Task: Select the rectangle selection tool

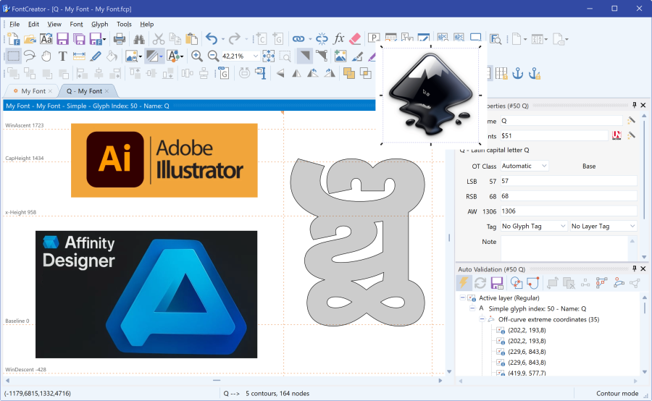Action: [x=13, y=56]
